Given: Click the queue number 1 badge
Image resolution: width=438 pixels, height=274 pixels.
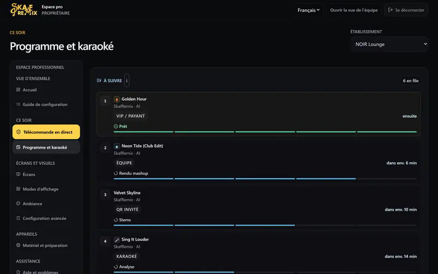Looking at the screenshot, I should [105, 101].
